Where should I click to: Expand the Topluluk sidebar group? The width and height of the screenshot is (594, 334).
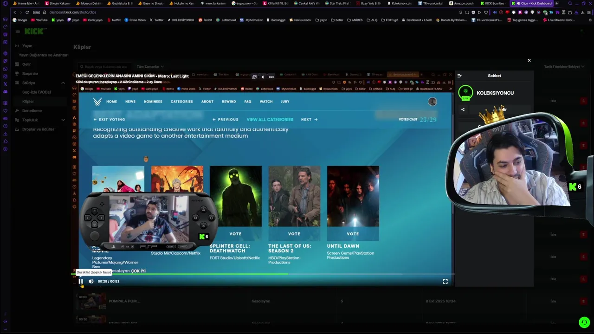[63, 120]
